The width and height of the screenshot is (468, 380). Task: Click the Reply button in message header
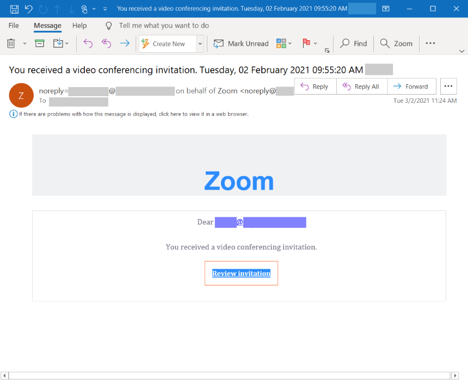tap(315, 86)
